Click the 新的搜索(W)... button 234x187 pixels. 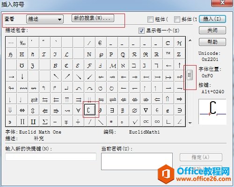pyautogui.click(x=93, y=18)
